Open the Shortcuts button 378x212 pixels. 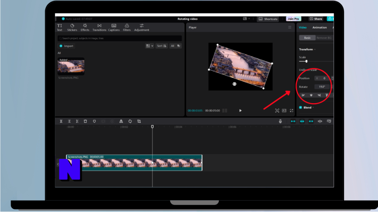(268, 19)
